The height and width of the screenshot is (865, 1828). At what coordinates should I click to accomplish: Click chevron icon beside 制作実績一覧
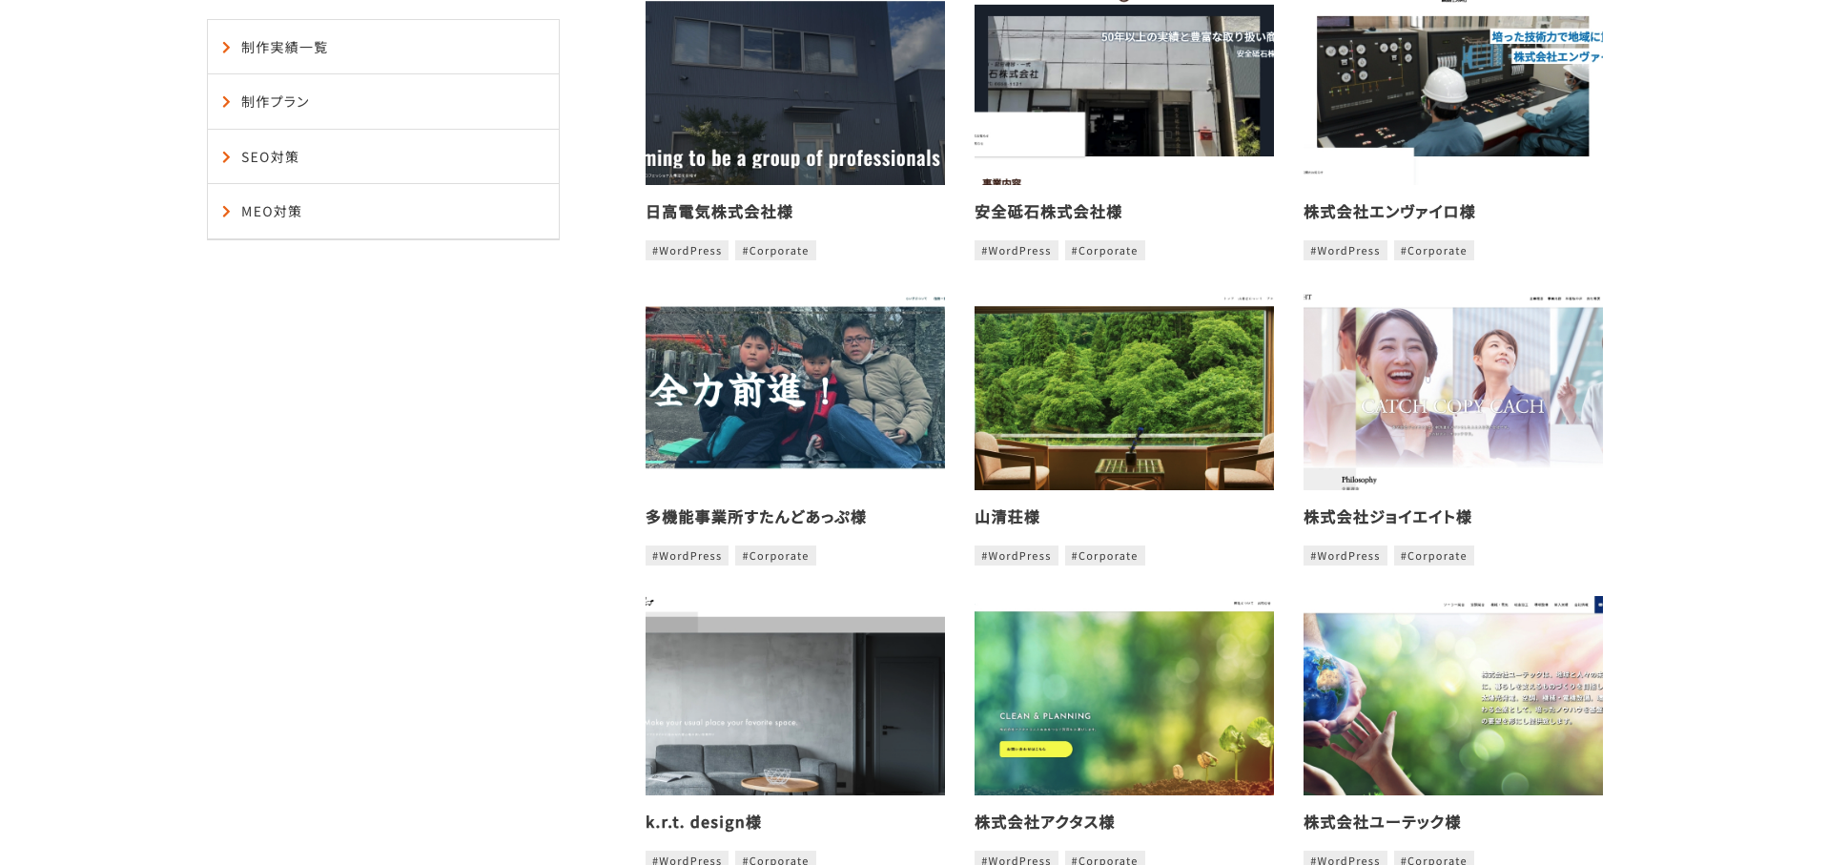click(x=227, y=46)
